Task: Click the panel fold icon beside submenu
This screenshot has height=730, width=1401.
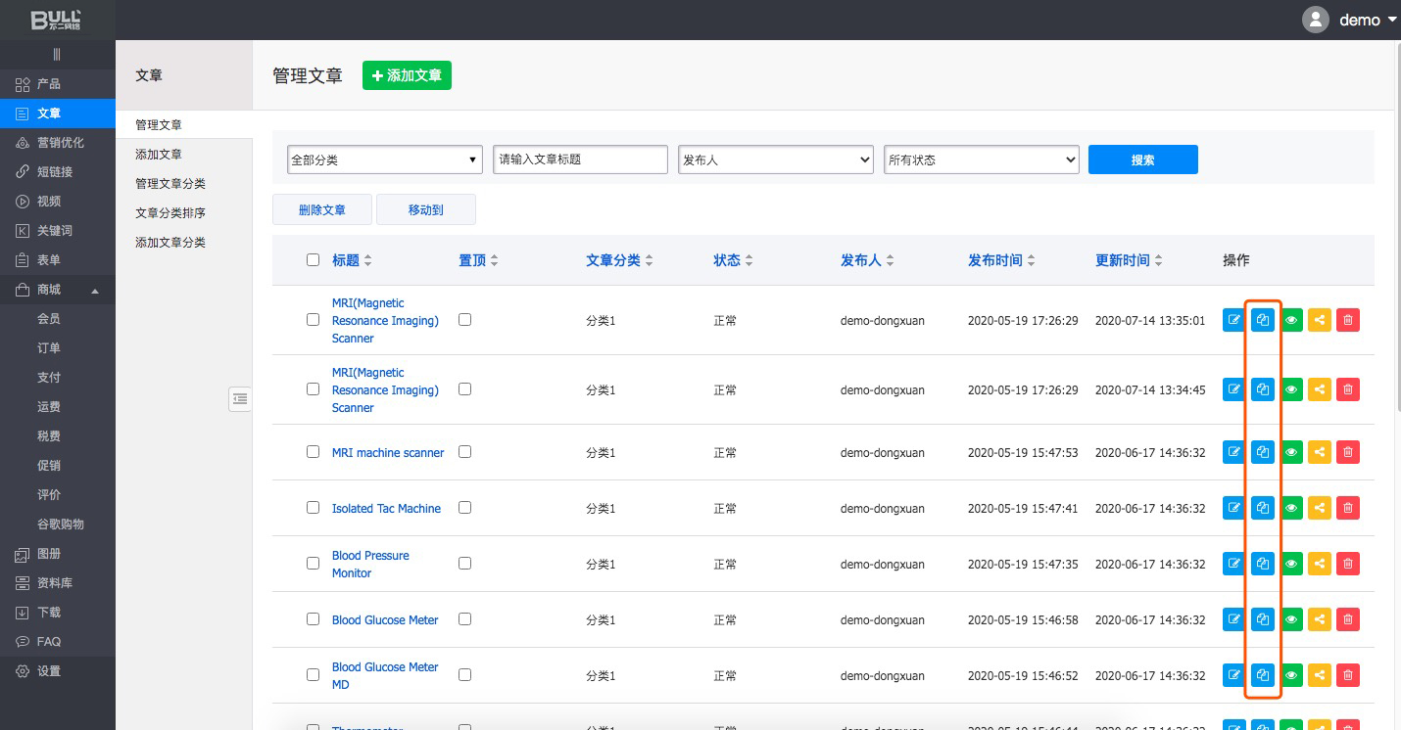Action: pos(240,398)
